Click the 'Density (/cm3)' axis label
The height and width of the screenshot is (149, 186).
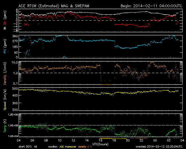click(x=5, y=73)
